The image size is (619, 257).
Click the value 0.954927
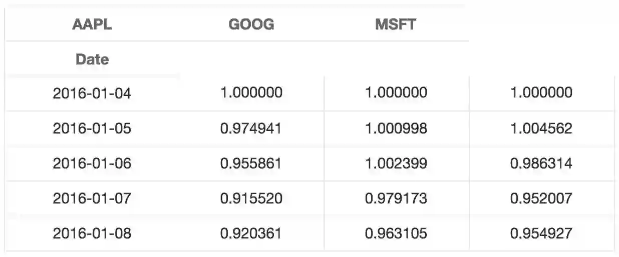541,233
